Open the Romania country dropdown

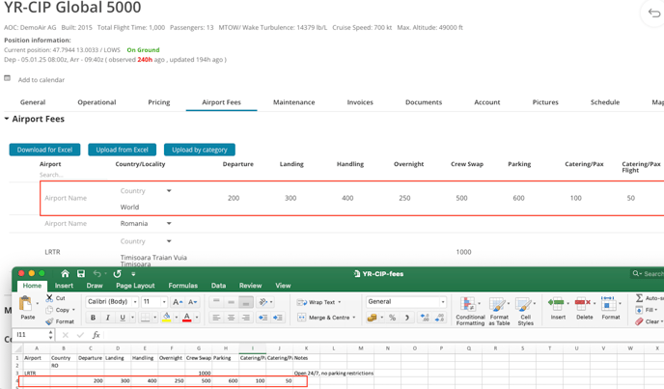click(x=169, y=223)
